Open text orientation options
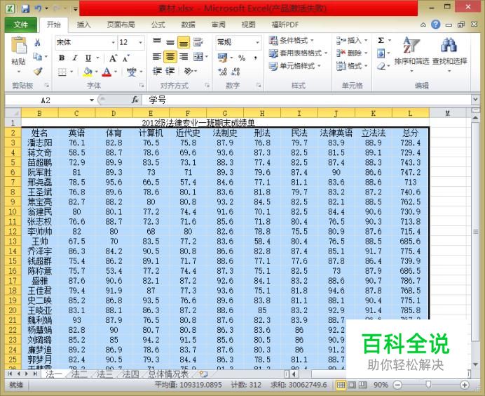 [x=189, y=72]
